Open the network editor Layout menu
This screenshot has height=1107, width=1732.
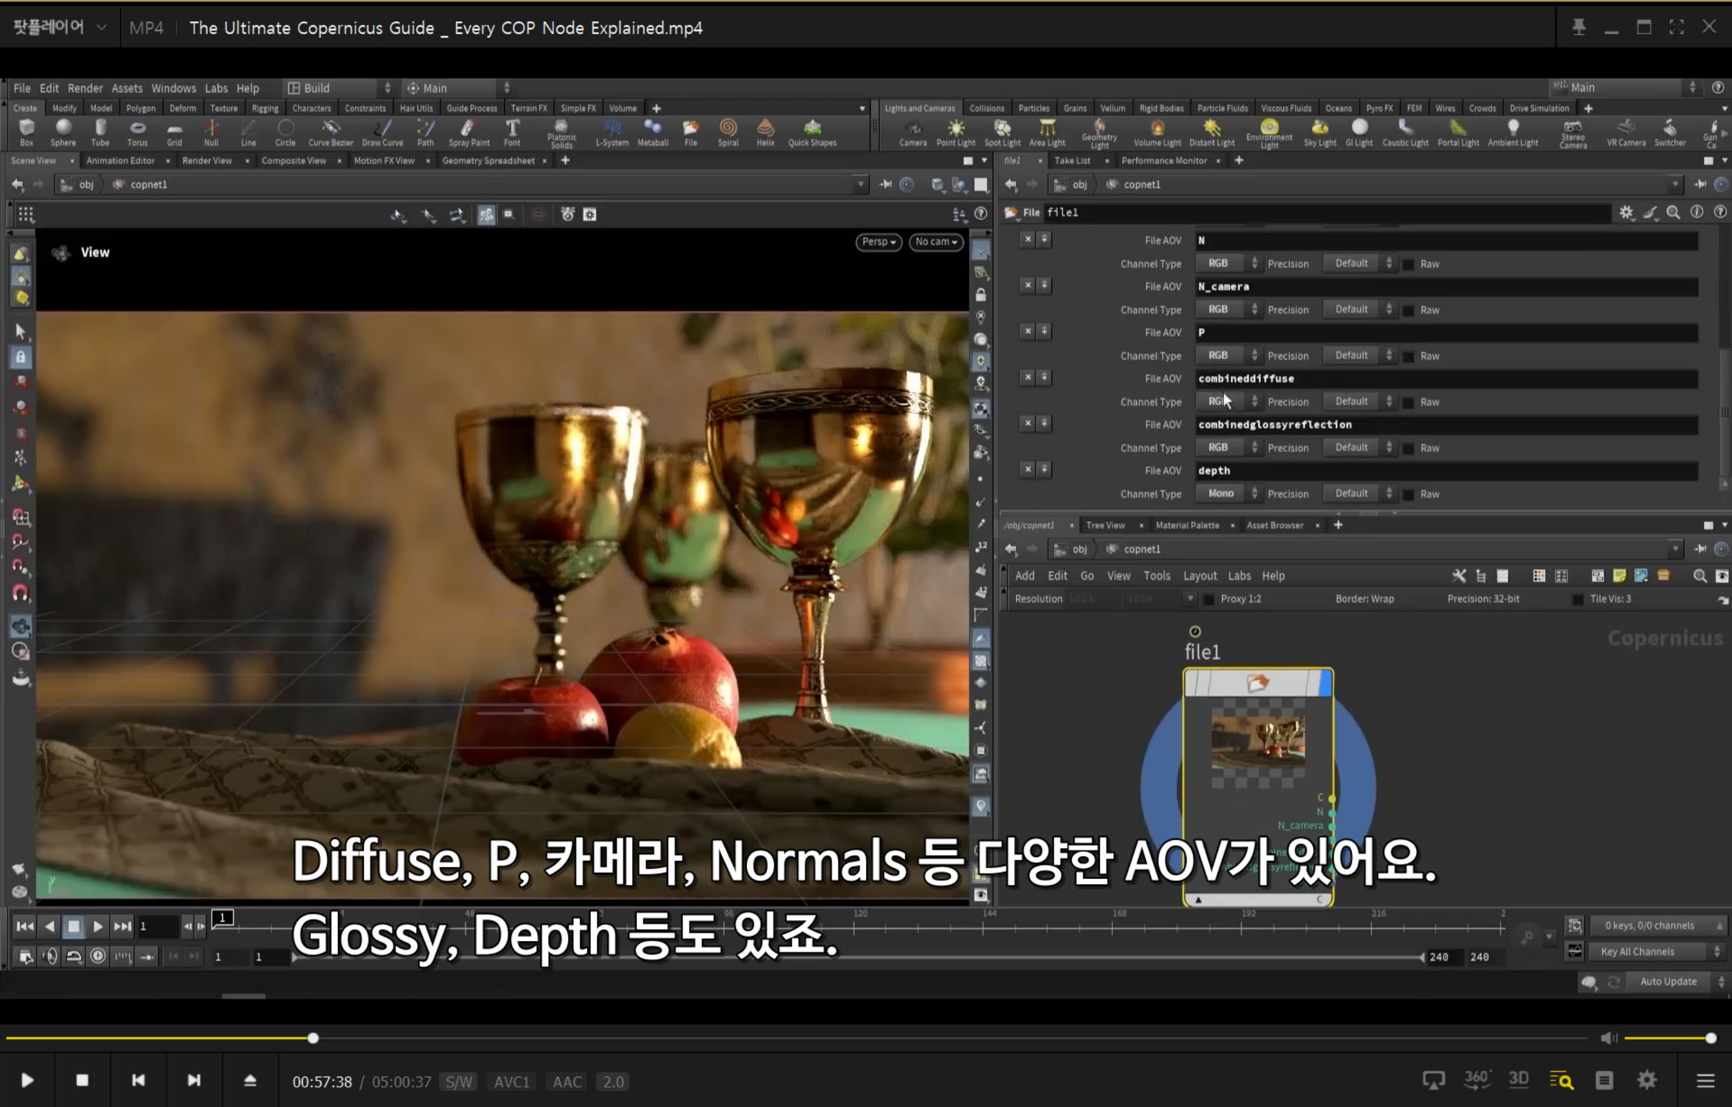tap(1199, 575)
